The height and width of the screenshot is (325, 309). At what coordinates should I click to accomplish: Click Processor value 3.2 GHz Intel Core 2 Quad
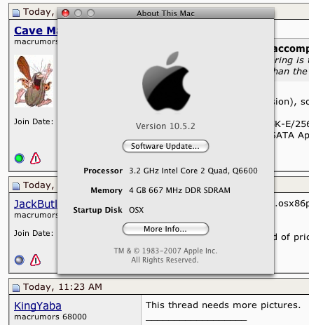pyautogui.click(x=193, y=171)
